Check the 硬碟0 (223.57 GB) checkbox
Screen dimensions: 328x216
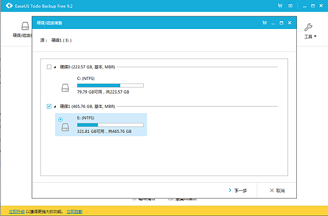pos(49,67)
